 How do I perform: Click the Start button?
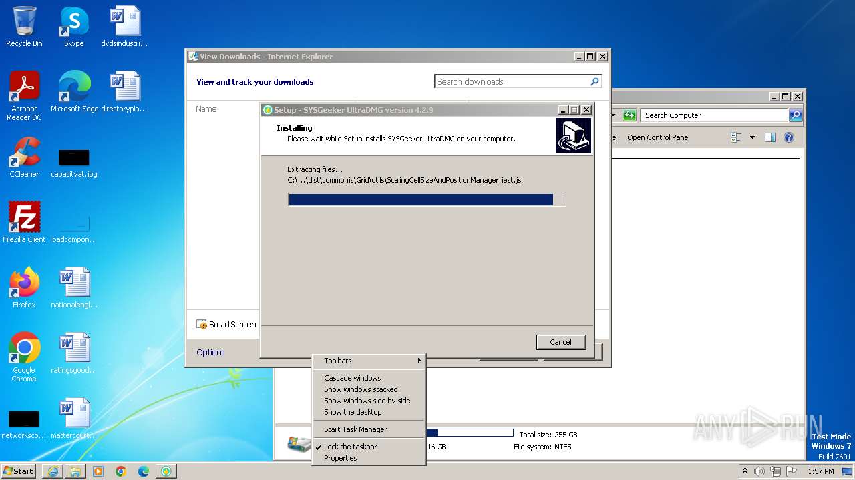point(19,471)
